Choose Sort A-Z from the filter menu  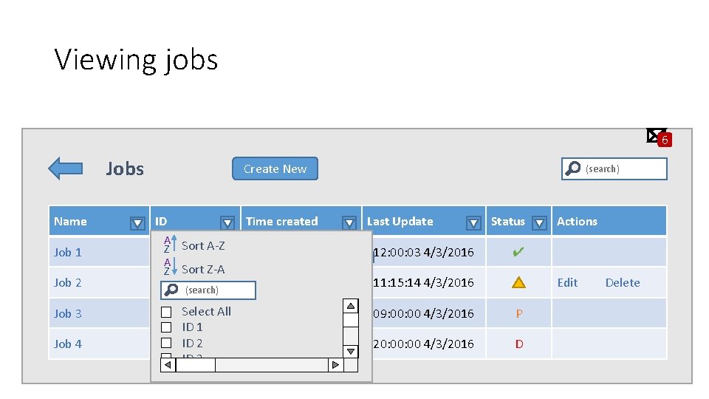203,245
